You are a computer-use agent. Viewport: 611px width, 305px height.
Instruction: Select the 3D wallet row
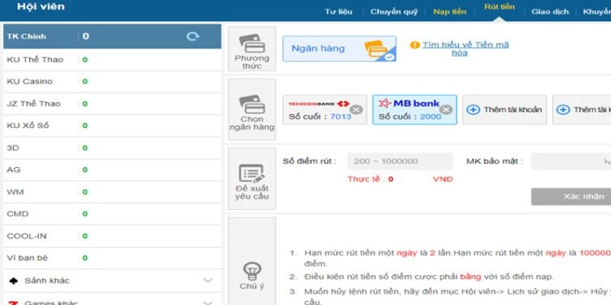[x=112, y=148]
